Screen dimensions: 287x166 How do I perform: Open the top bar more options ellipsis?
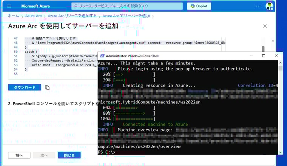258,6
